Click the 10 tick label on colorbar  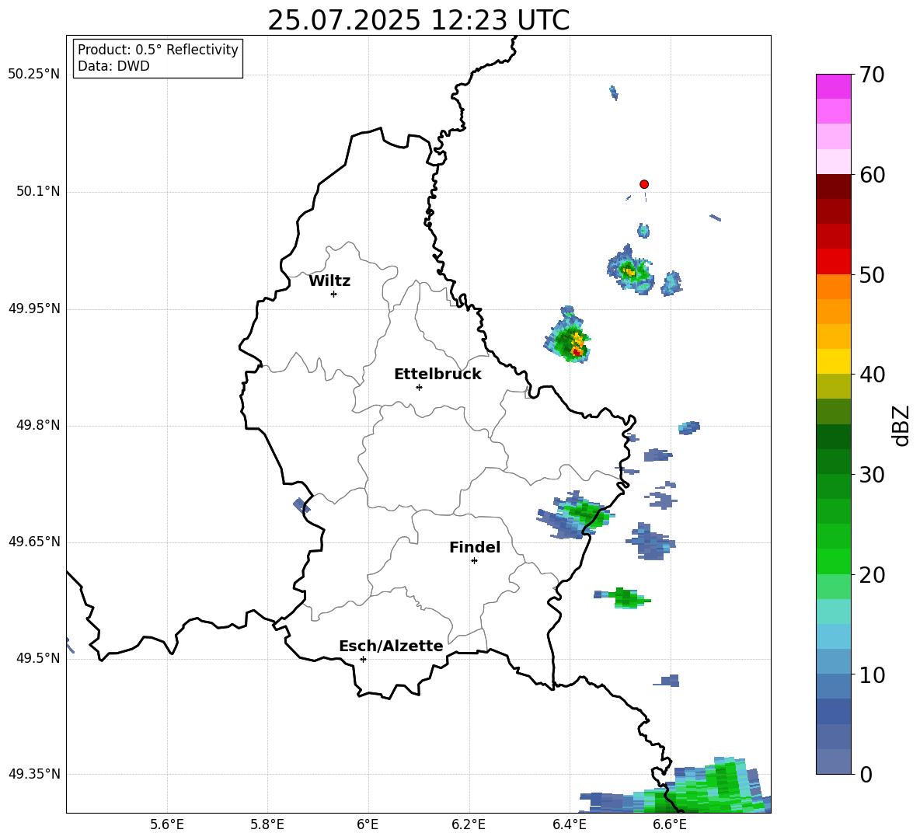(x=871, y=674)
